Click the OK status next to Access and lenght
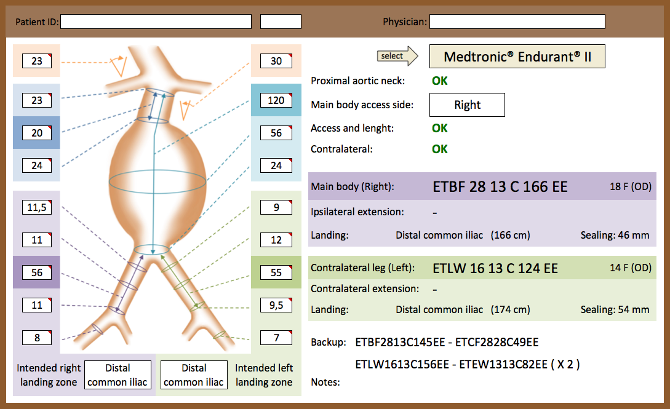This screenshot has height=409, width=670. (x=440, y=128)
